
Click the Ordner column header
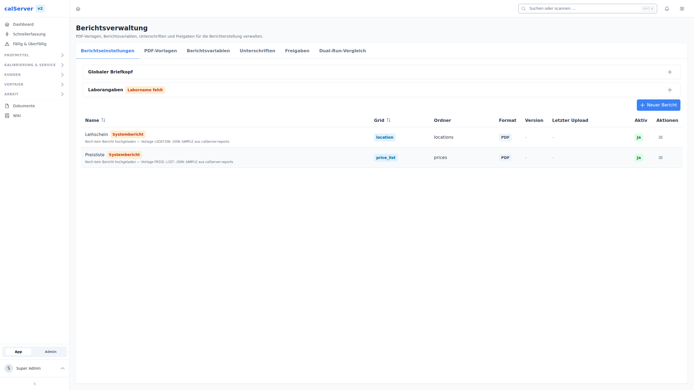[442, 120]
